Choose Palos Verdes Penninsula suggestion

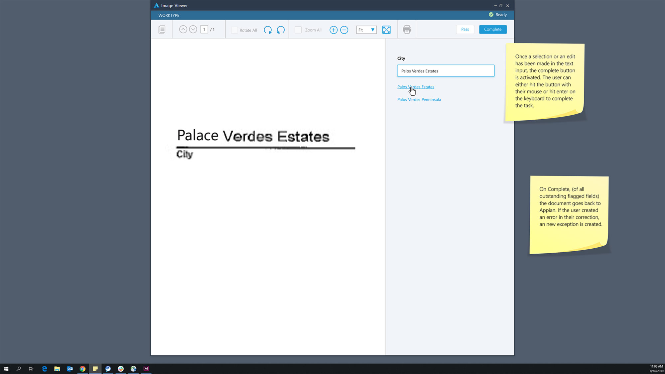(x=419, y=99)
